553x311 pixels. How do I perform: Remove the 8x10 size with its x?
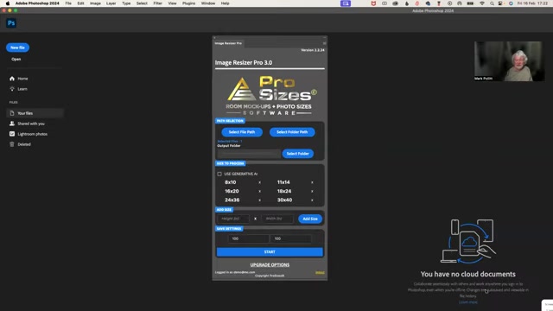coord(260,182)
